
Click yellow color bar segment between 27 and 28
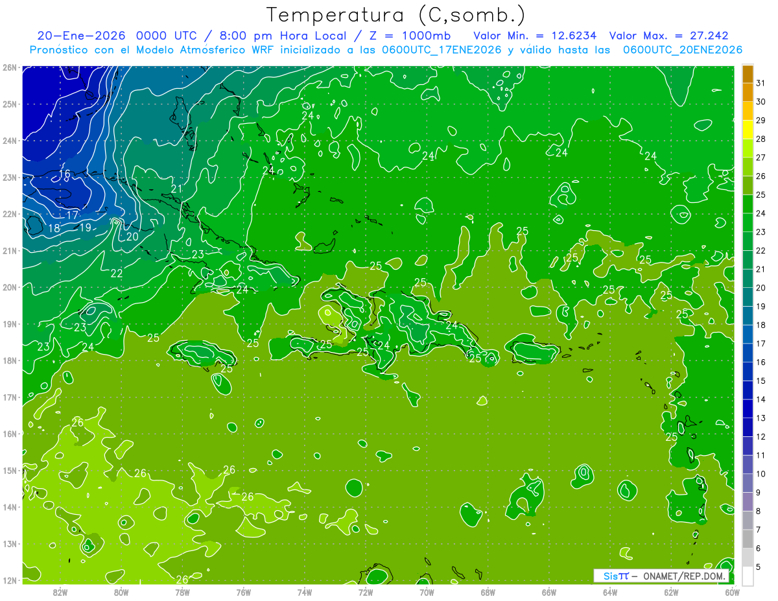(748, 148)
